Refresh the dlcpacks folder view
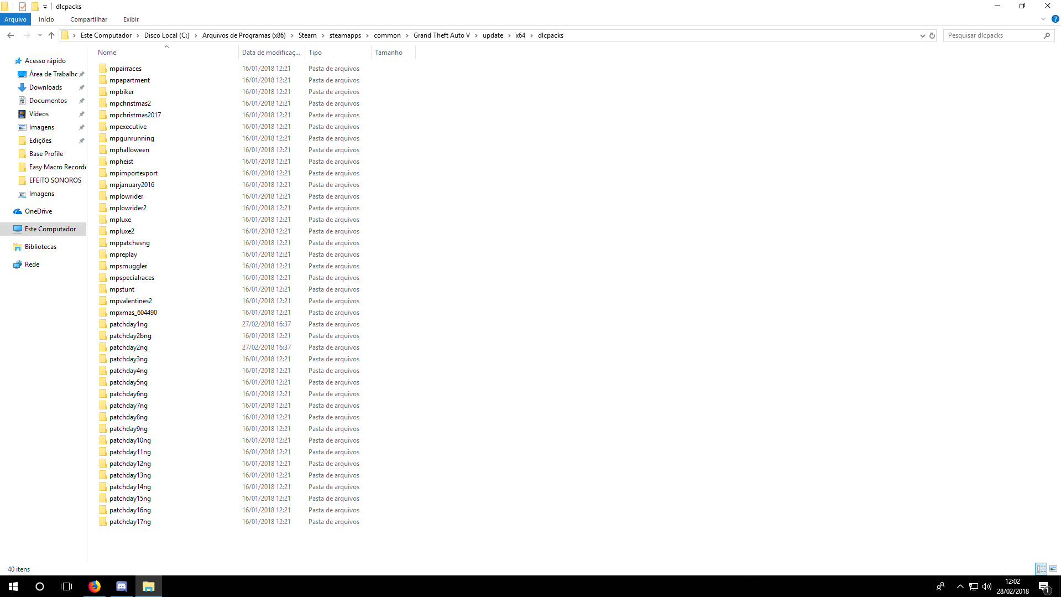Screen dimensions: 1061x597 pyautogui.click(x=932, y=35)
